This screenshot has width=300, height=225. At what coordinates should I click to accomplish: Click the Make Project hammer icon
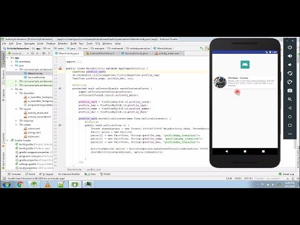pos(201,48)
